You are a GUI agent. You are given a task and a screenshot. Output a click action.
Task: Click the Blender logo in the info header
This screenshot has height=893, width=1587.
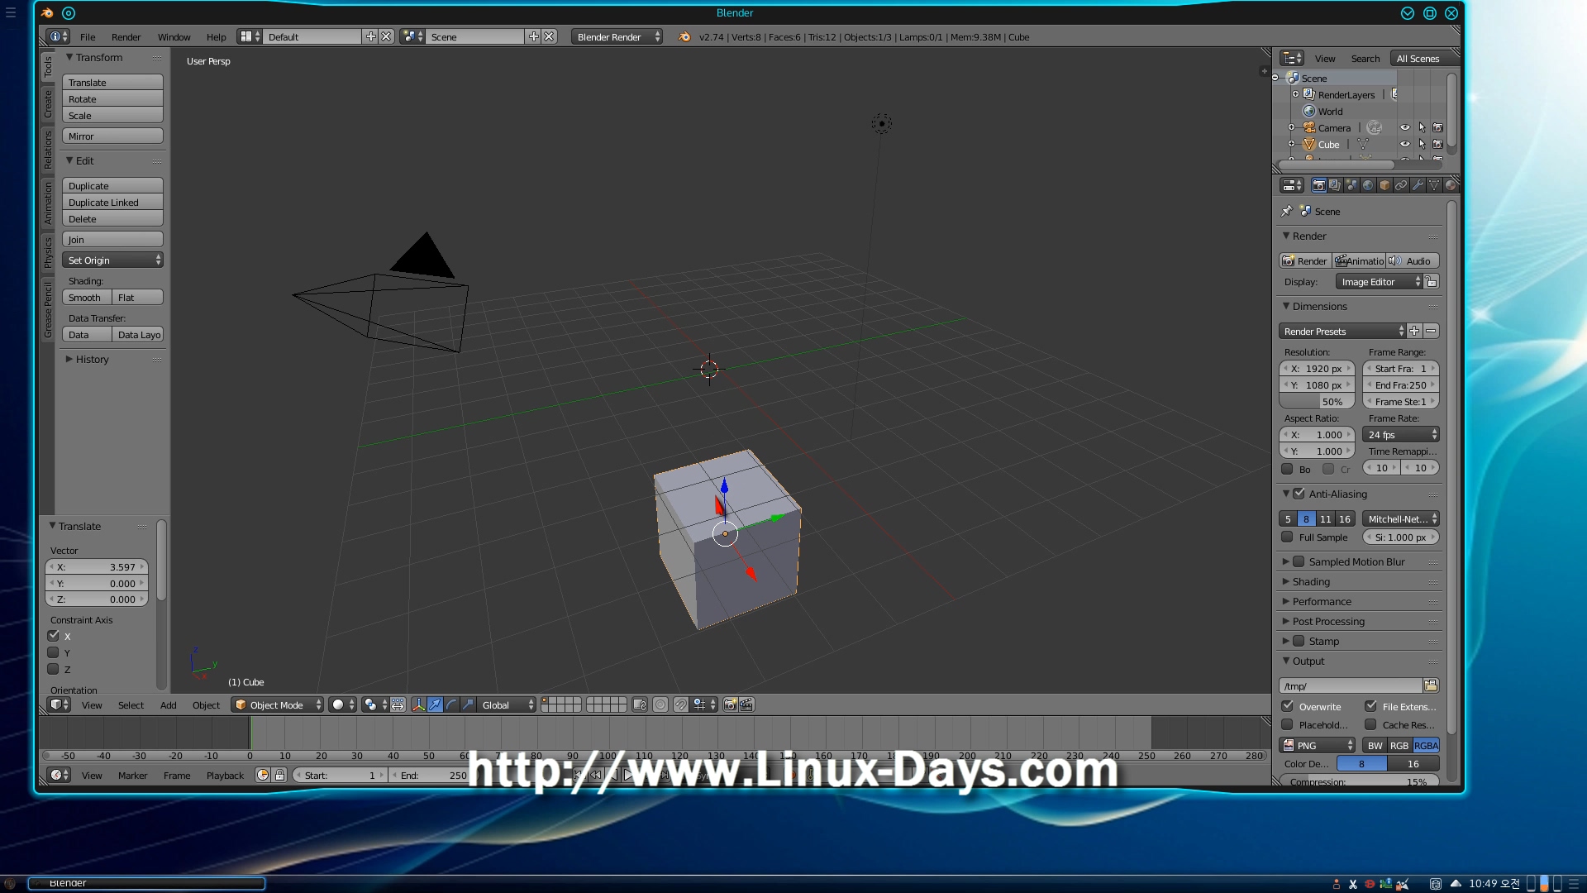(684, 37)
